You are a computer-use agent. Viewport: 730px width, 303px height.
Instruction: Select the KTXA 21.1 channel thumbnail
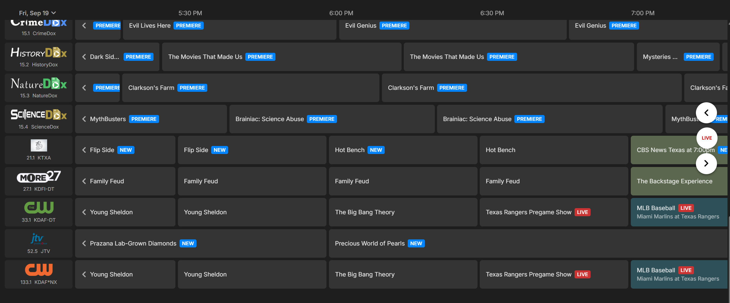click(39, 146)
